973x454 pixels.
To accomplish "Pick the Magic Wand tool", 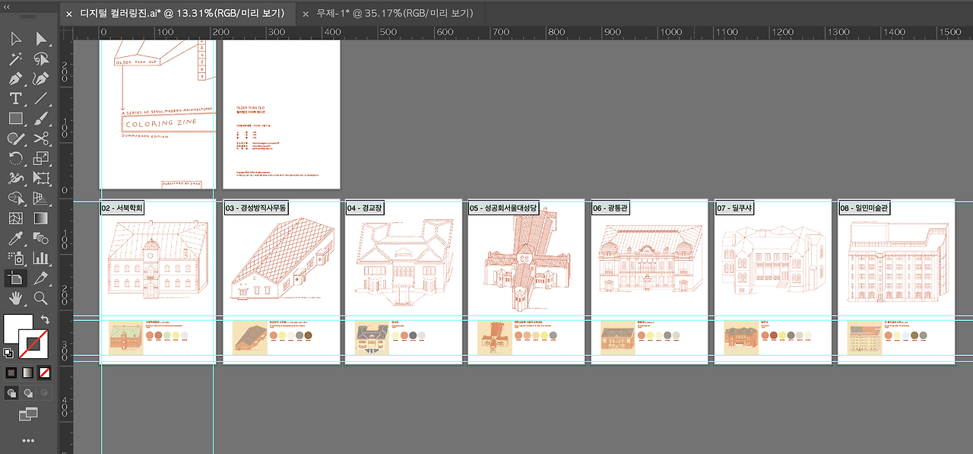I will [x=15, y=59].
